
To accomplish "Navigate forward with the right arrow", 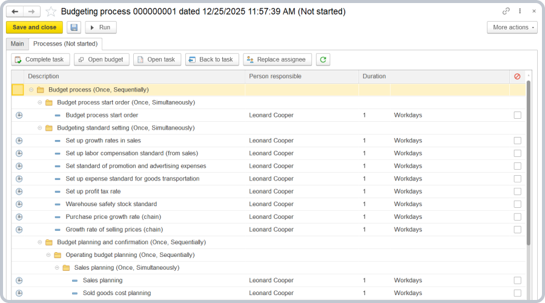I will point(31,12).
